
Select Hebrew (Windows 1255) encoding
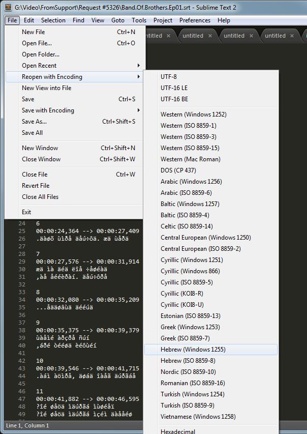[193, 350]
